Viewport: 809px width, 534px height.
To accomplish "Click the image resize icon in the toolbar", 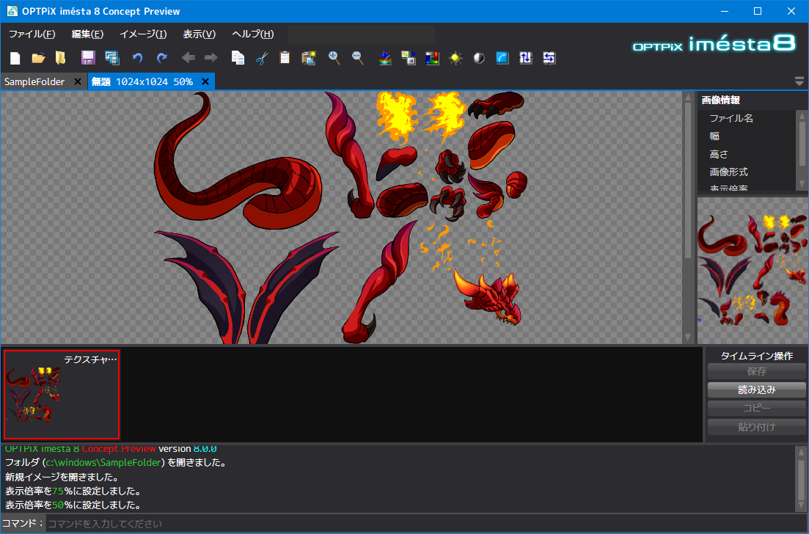I will (409, 58).
